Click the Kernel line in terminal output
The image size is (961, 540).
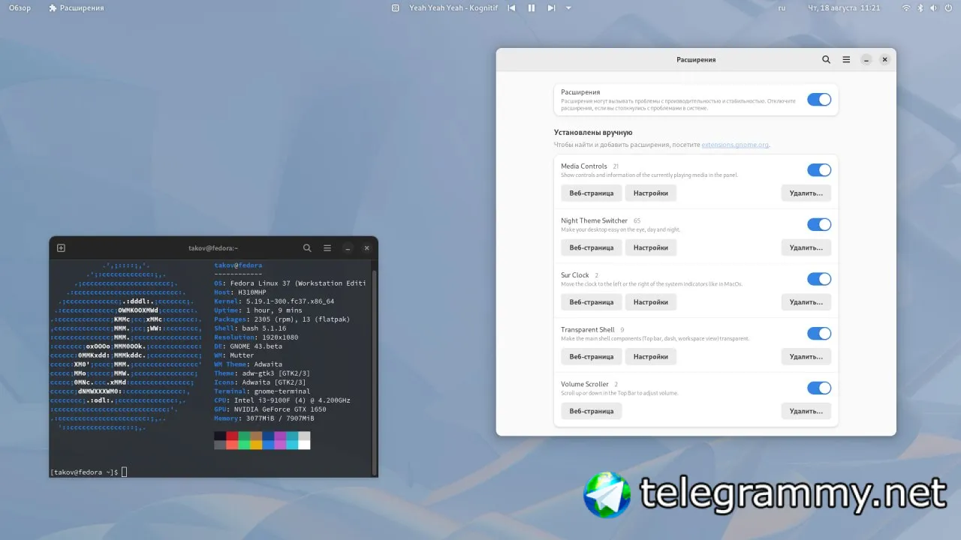274,301
